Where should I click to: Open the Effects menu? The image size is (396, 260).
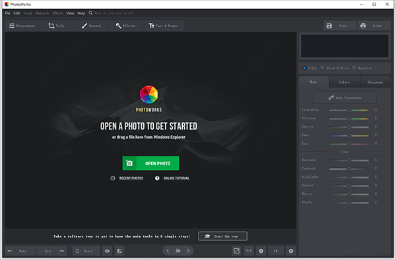57,13
